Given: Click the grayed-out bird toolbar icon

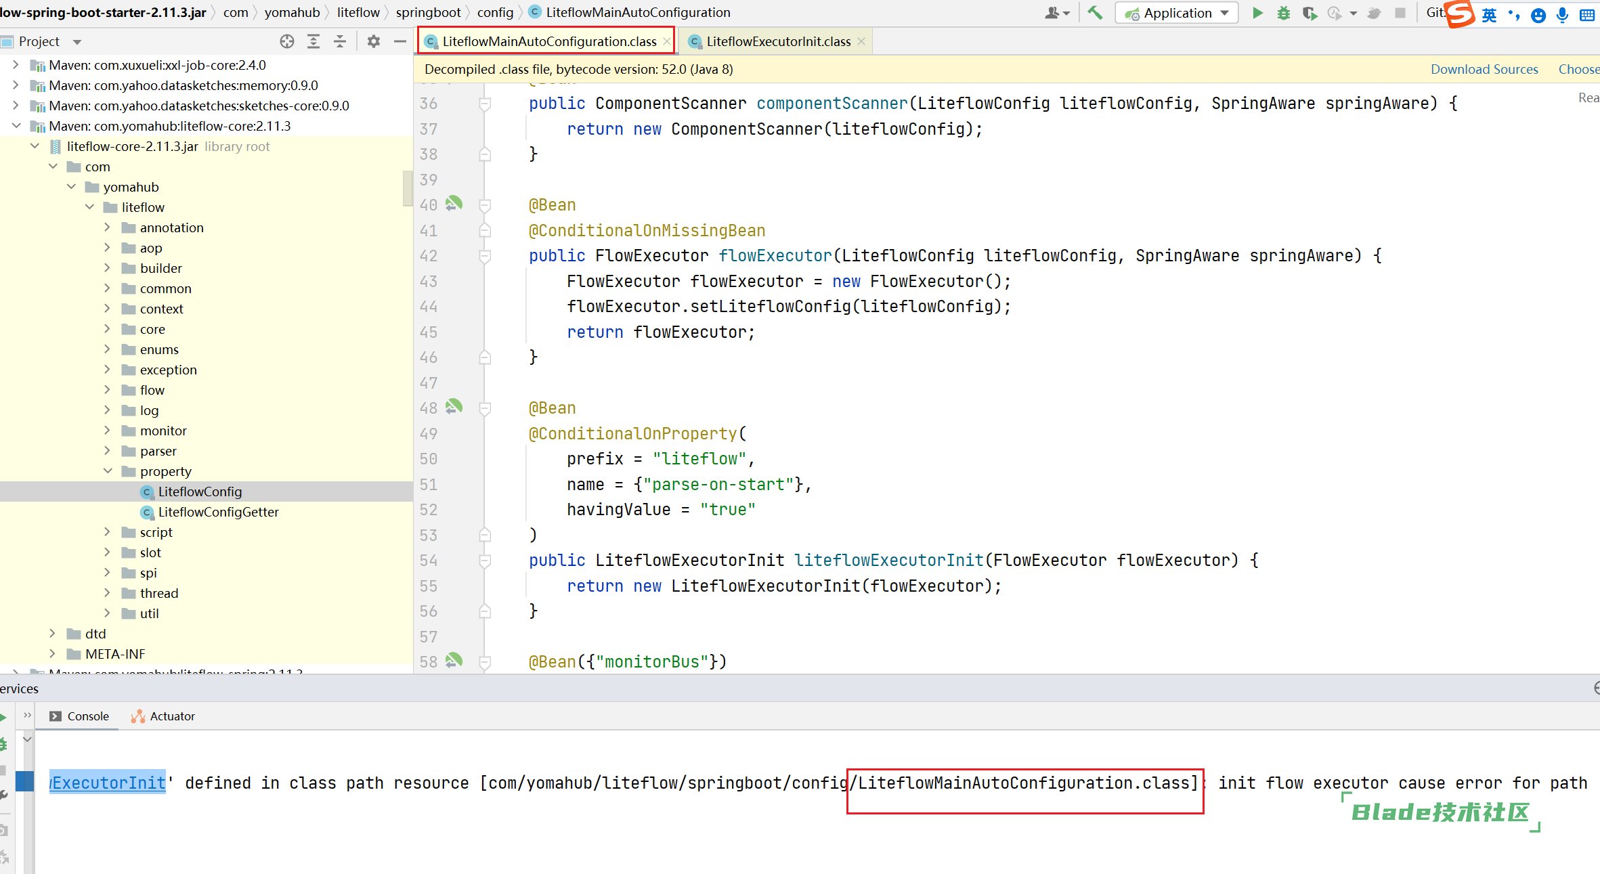Looking at the screenshot, I should (x=1374, y=13).
